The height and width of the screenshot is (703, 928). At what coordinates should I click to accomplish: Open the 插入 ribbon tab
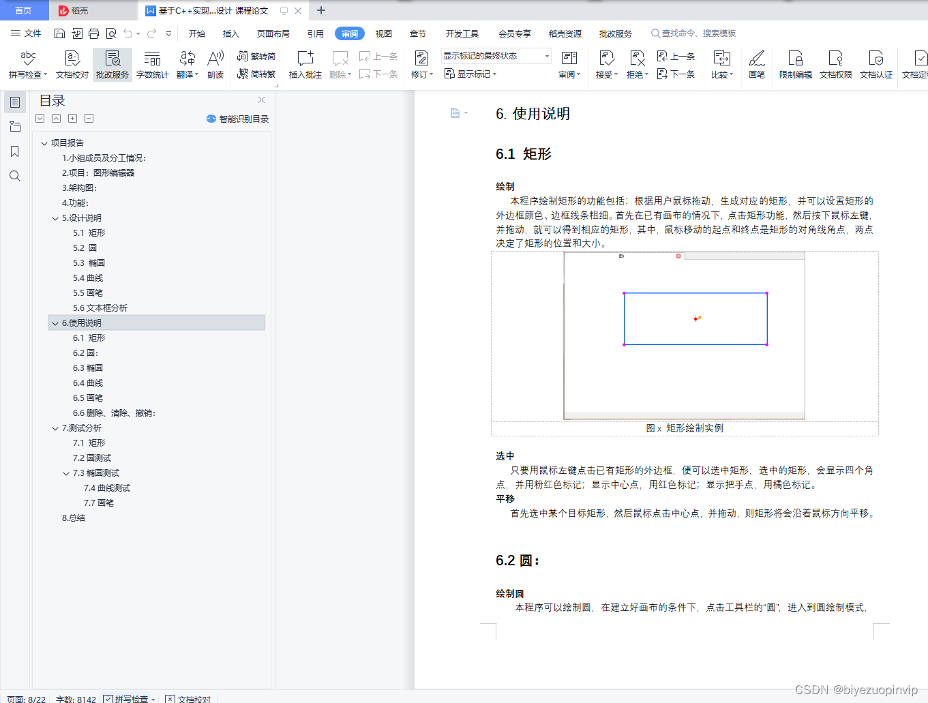[x=231, y=33]
